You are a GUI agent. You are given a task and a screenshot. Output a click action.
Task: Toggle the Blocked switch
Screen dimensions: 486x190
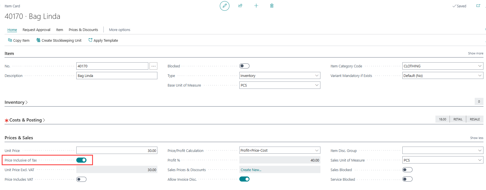click(x=244, y=66)
